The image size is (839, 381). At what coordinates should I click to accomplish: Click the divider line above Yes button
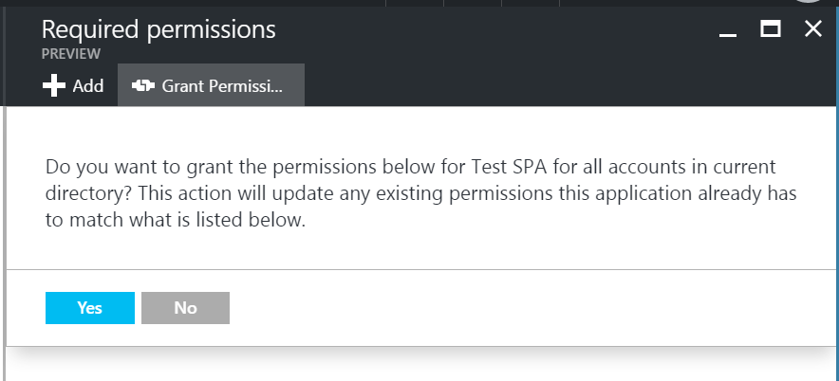point(421,269)
